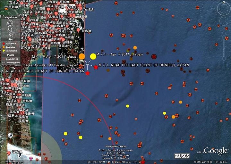Viewport: 231px width, 164px height.
Task: Click the white cyclone icon on the southern land area
Action: [x=10, y=135]
